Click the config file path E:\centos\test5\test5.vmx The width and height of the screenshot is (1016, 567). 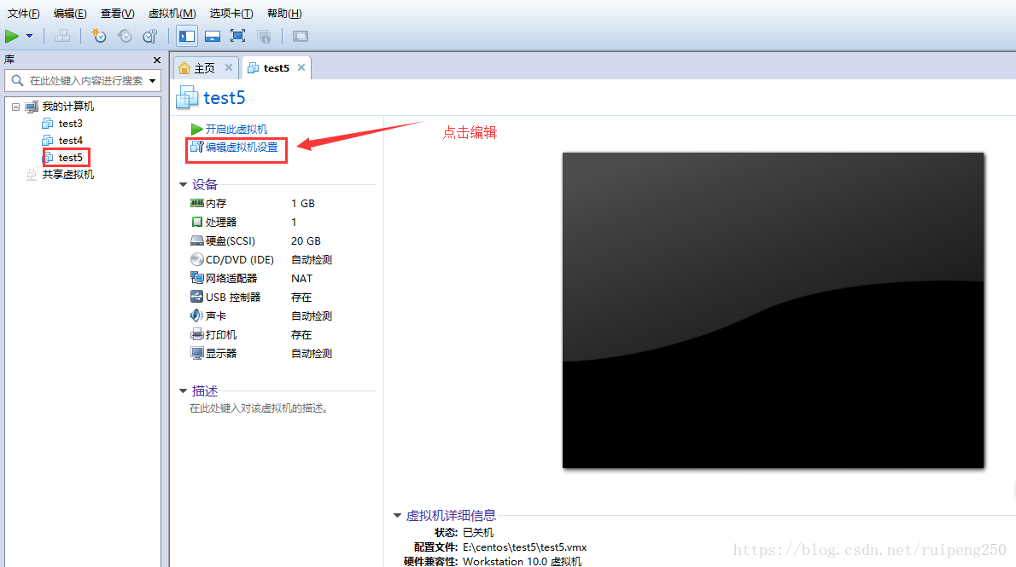[524, 547]
